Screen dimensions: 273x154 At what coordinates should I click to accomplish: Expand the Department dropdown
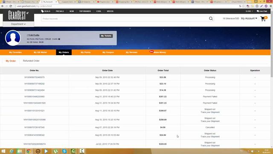tap(18, 24)
